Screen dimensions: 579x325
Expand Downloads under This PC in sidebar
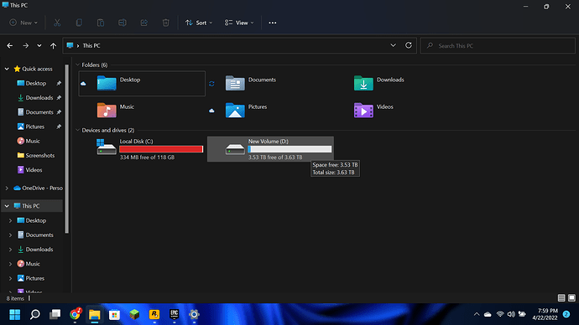point(10,250)
